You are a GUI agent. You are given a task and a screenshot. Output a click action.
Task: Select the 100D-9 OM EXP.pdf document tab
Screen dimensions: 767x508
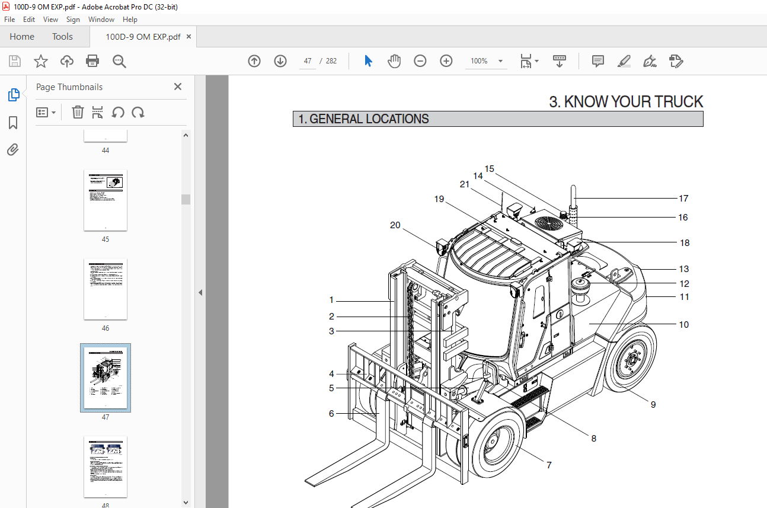coord(143,36)
